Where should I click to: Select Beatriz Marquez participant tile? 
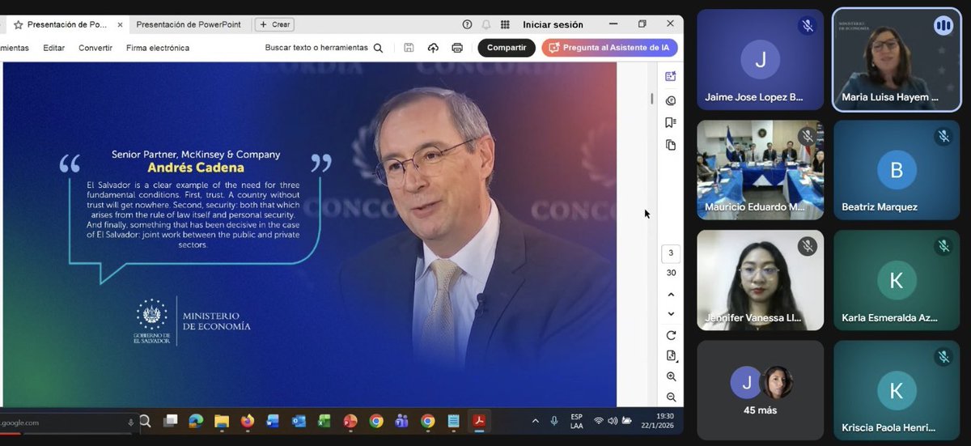(x=897, y=170)
